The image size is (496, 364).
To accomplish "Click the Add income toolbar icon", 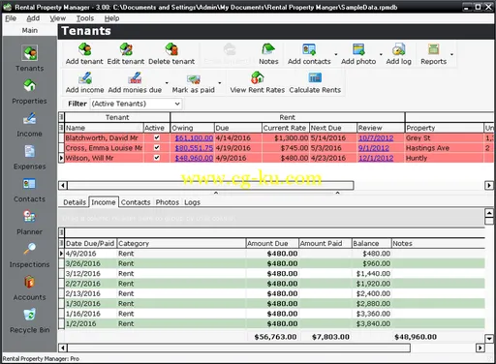I will pos(84,82).
